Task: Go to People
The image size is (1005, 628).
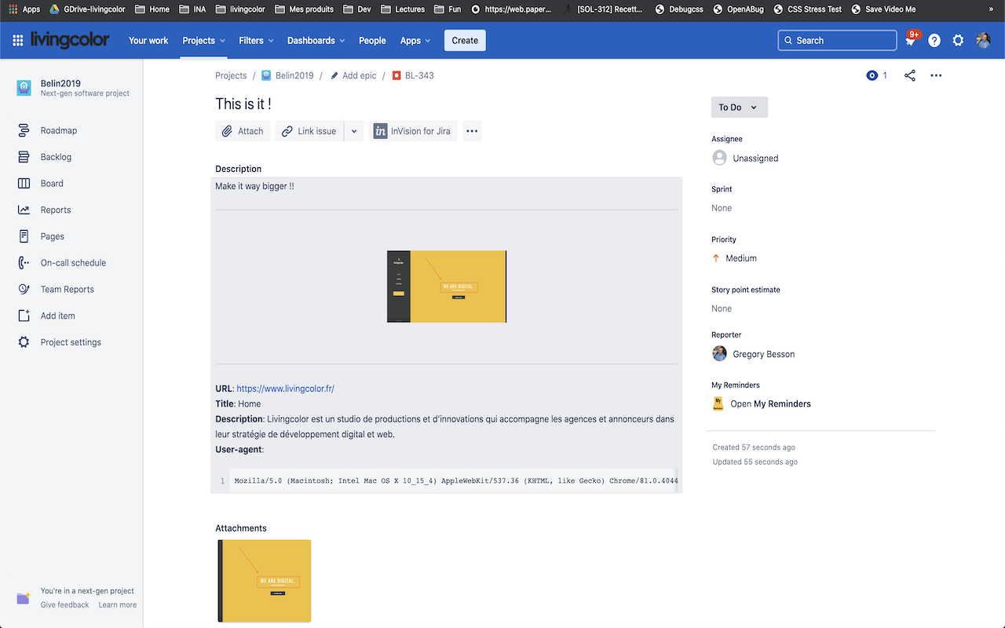Action: (x=372, y=40)
